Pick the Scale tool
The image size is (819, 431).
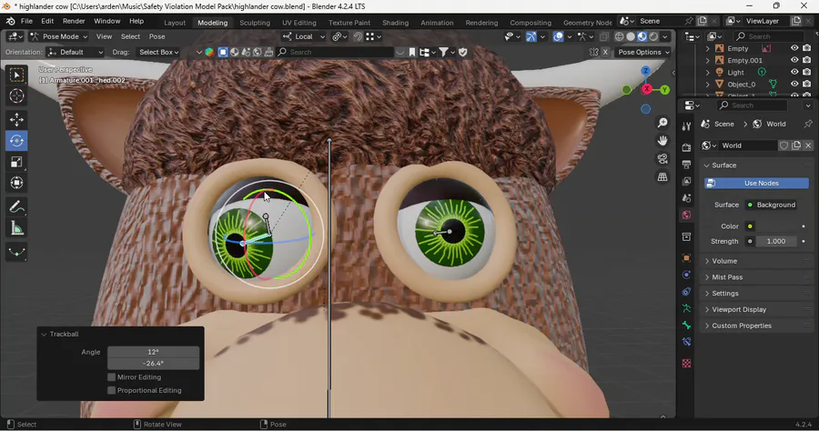pyautogui.click(x=16, y=162)
